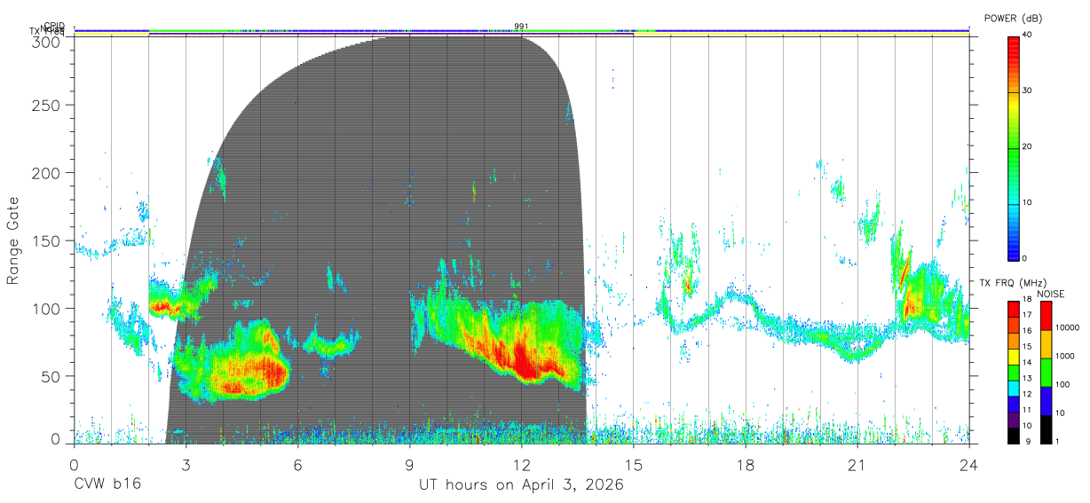Image resolution: width=1090 pixels, height=503 pixels.
Task: Select the 16 label on TX FRQ legend
Action: (x=1028, y=333)
